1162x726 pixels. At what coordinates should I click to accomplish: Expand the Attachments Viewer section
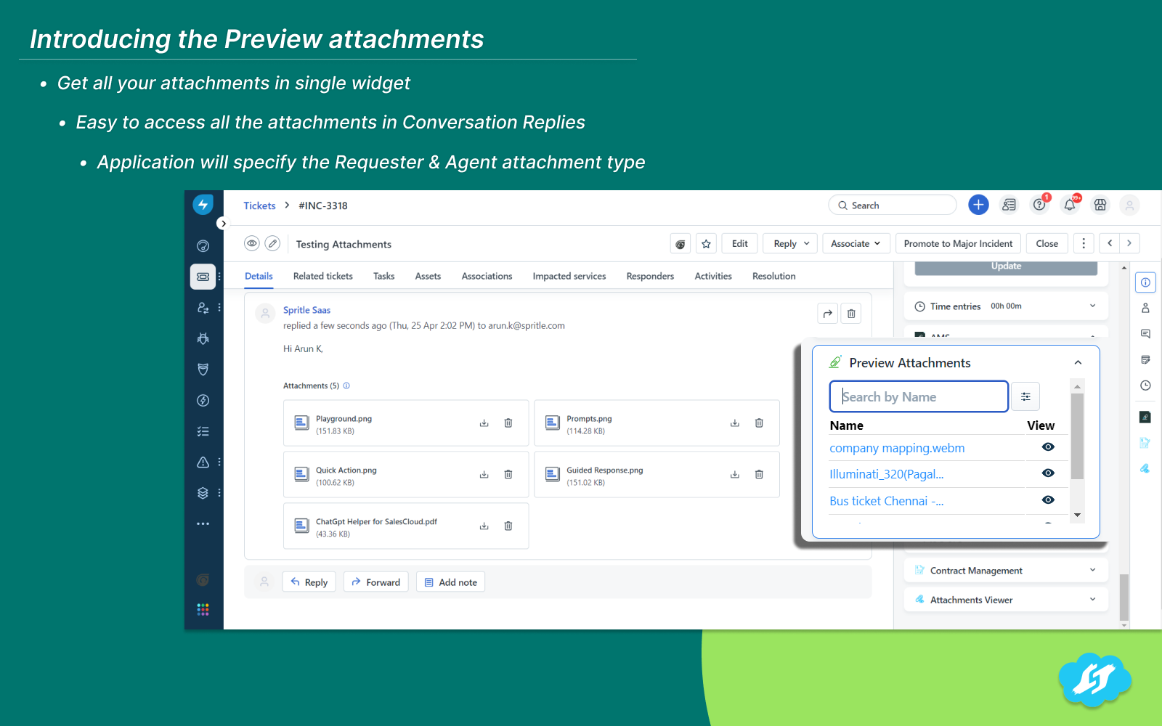coord(1092,599)
